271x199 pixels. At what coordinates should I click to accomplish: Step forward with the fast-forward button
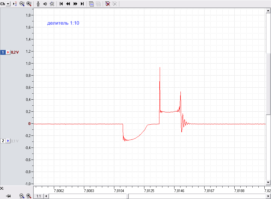pyautogui.click(x=75, y=4)
